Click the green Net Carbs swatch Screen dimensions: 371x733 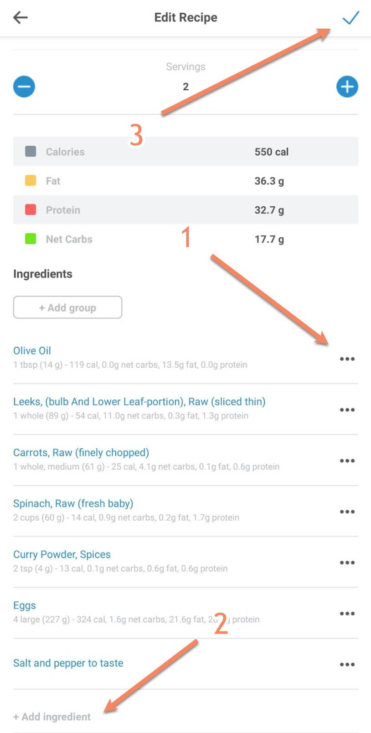[31, 239]
